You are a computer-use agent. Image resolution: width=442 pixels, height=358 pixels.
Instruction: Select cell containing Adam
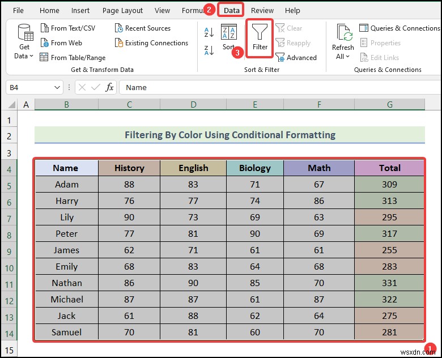(66, 184)
